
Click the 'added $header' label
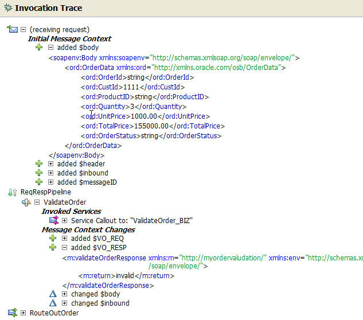[x=81, y=163]
